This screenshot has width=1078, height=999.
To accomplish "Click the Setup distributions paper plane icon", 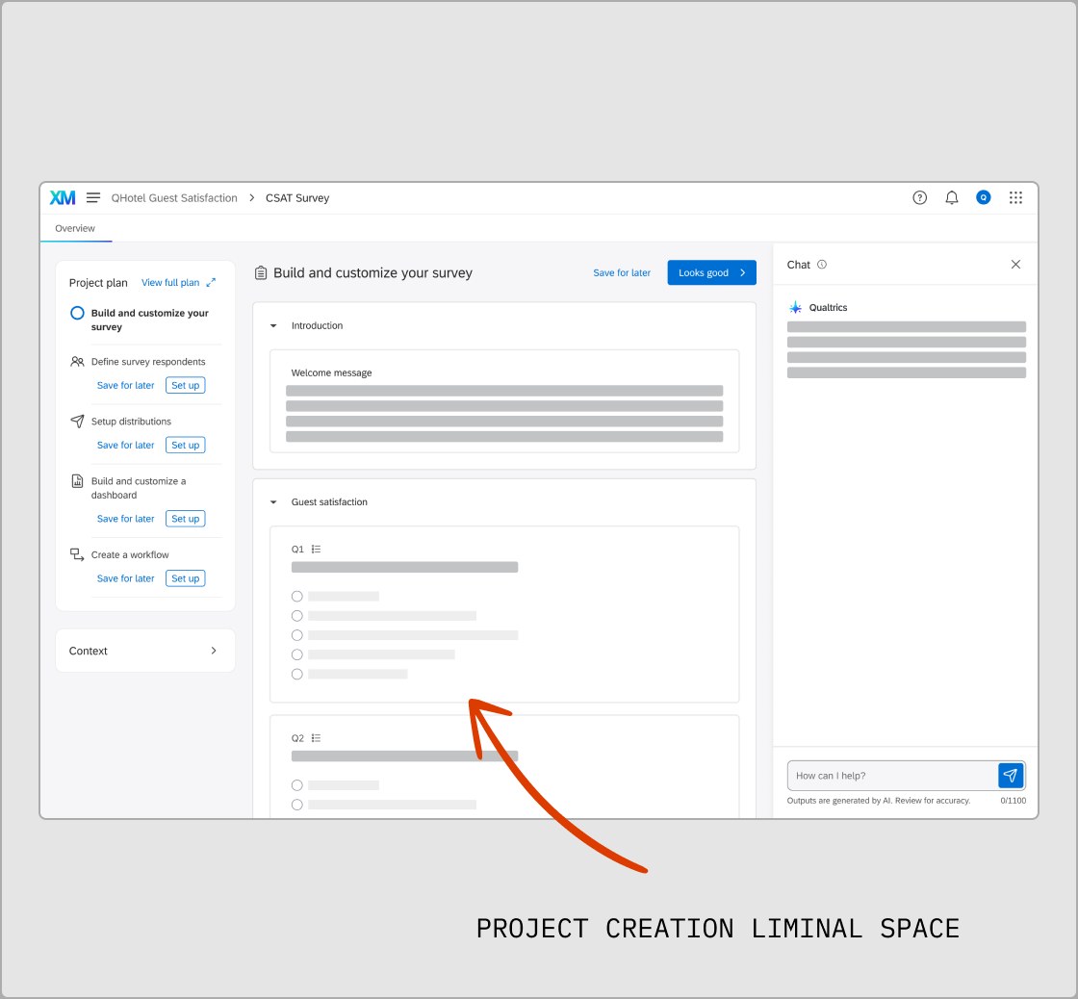I will [77, 422].
